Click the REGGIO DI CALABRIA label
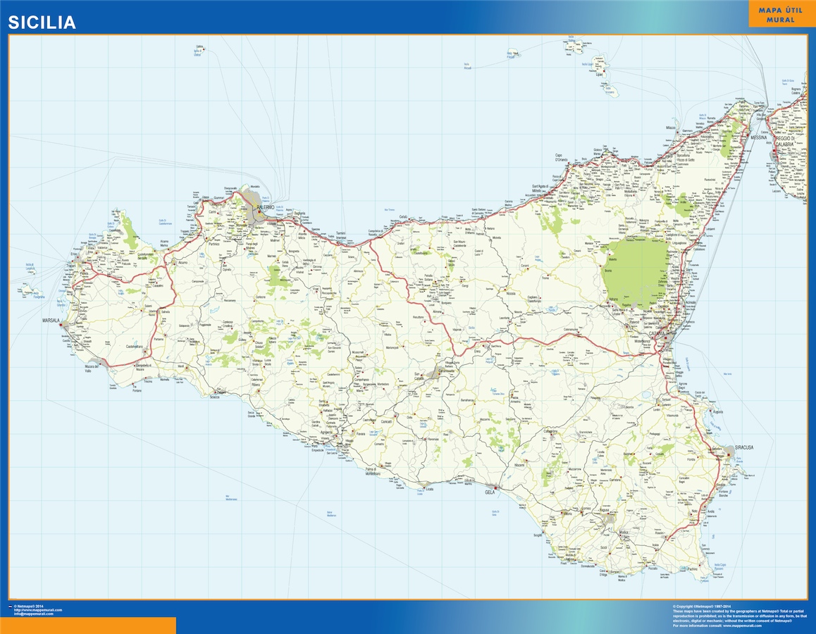Image resolution: width=816 pixels, height=634 pixels. (x=785, y=142)
